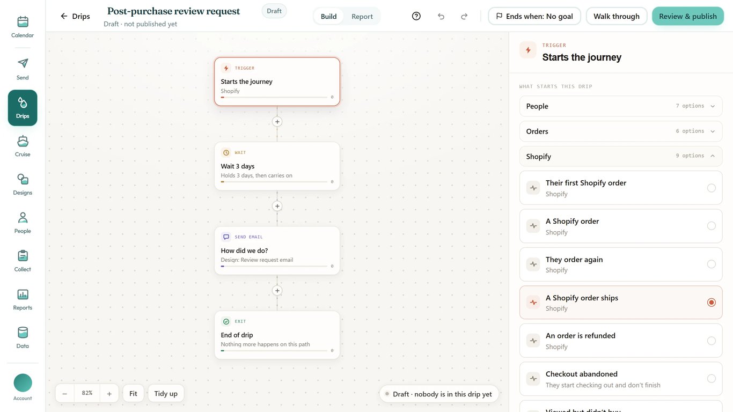This screenshot has width=733, height=412.
Task: Switch to the Report tab
Action: (x=362, y=17)
